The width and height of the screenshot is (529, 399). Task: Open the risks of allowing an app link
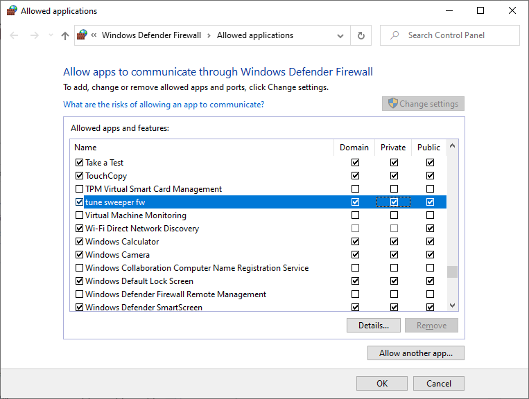click(x=164, y=105)
